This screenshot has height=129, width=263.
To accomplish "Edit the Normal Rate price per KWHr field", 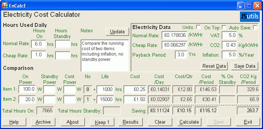I will [x=174, y=35].
